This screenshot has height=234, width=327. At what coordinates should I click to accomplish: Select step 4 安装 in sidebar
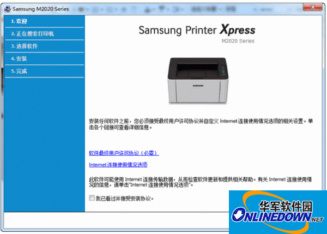click(44, 59)
